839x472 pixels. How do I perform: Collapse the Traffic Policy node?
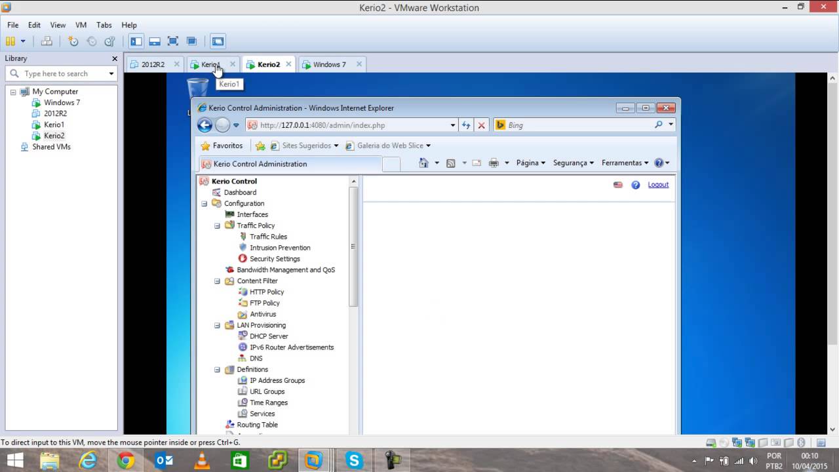[217, 226]
